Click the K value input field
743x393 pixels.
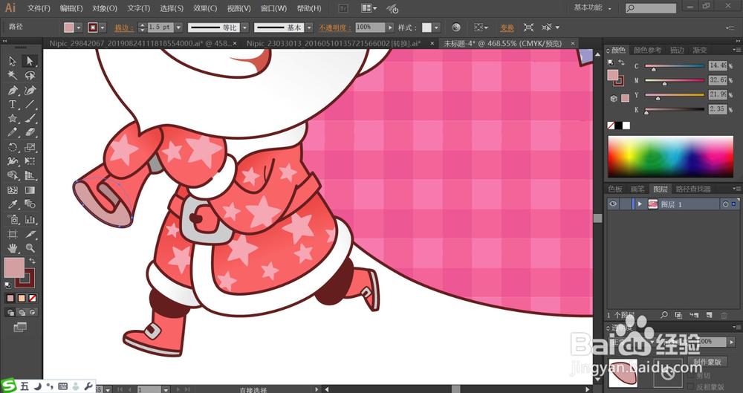coord(718,109)
